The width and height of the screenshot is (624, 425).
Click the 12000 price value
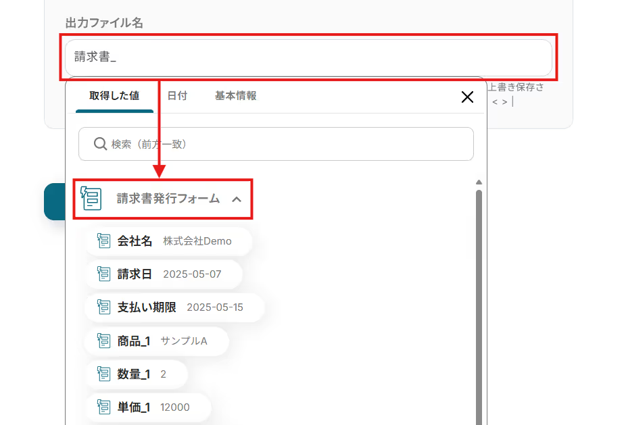[174, 407]
